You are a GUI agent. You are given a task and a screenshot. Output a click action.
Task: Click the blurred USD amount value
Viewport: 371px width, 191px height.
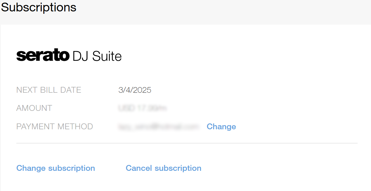(142, 108)
